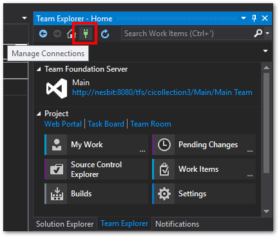
Task: Switch to Notifications tab
Action: [x=177, y=224]
